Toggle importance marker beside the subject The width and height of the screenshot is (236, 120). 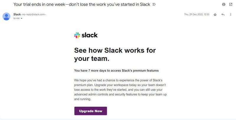point(154,5)
